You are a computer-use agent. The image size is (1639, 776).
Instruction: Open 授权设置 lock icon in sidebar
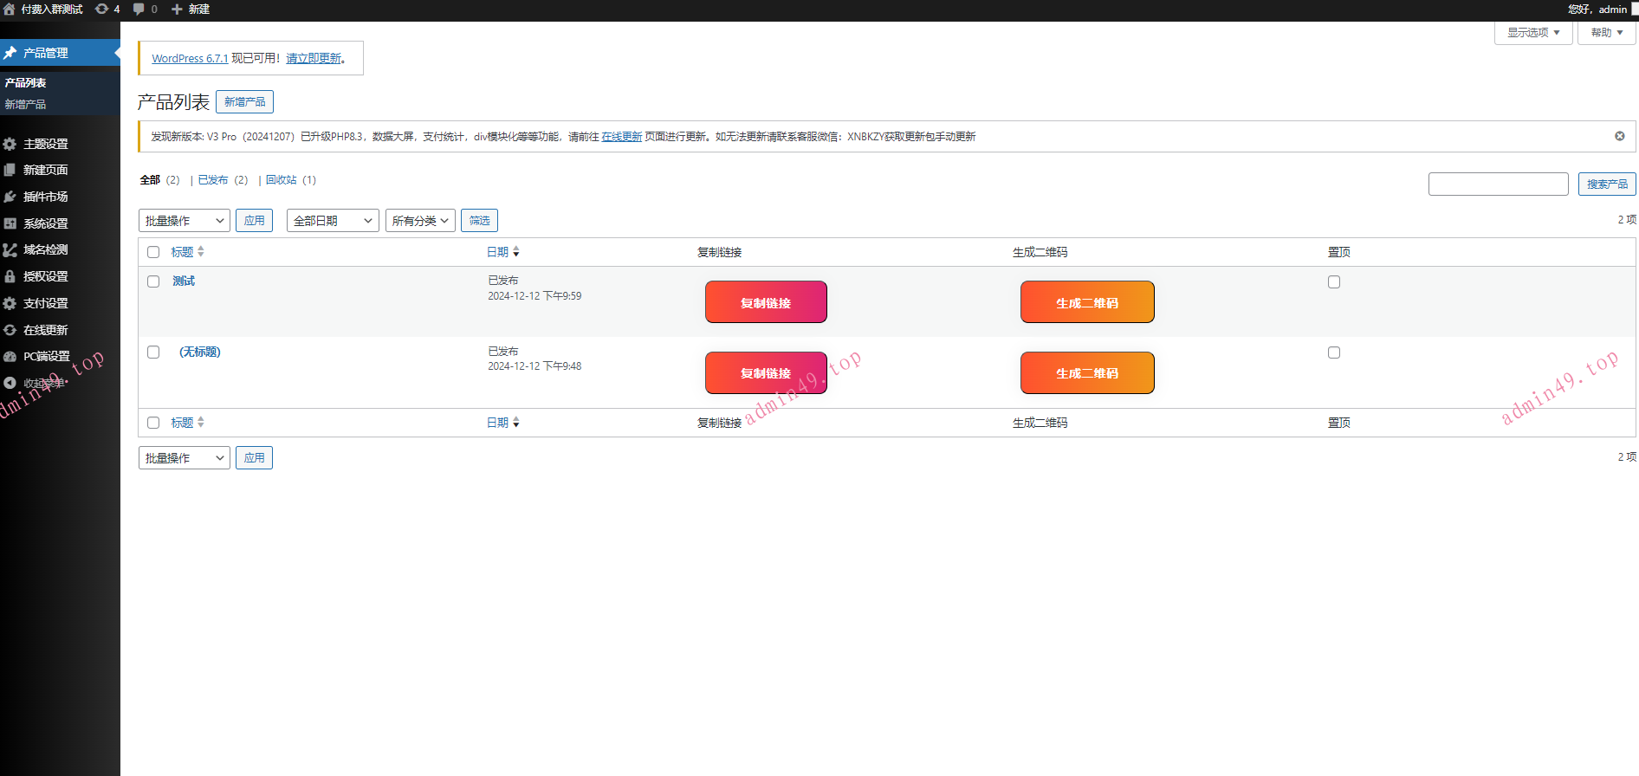[x=10, y=276]
